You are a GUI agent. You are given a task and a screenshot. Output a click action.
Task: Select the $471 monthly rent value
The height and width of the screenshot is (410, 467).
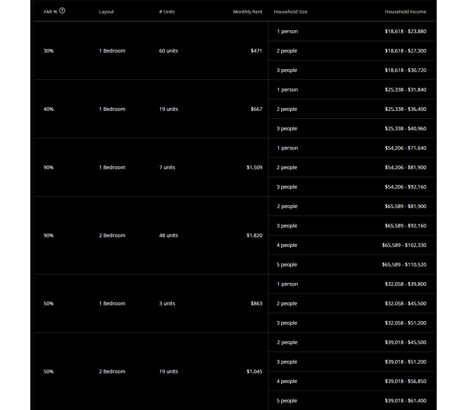pyautogui.click(x=256, y=51)
